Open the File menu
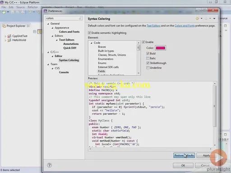231x173 pixels. pyautogui.click(x=4, y=7)
